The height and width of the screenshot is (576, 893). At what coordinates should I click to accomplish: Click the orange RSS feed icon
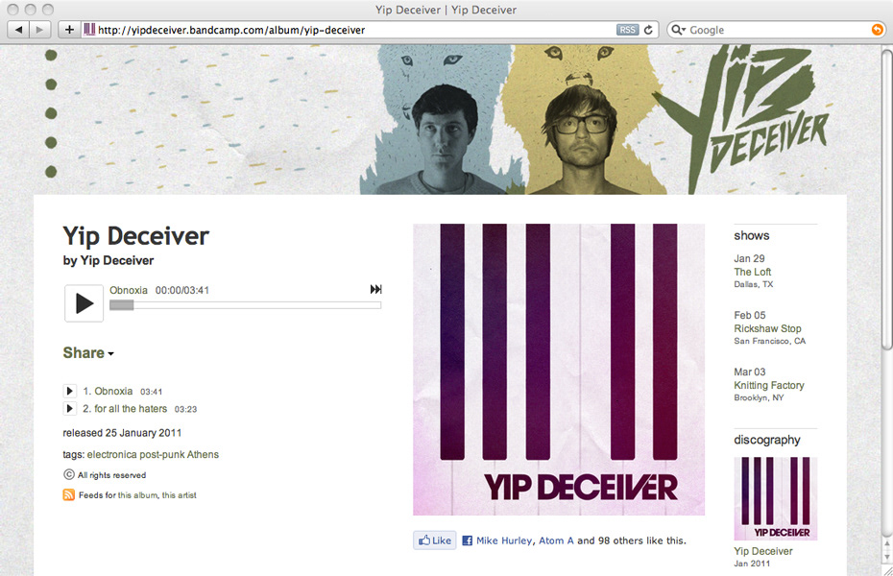tap(69, 494)
